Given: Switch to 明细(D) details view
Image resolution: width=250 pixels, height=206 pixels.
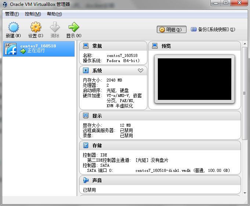Looking at the screenshot, I should (x=171, y=29).
